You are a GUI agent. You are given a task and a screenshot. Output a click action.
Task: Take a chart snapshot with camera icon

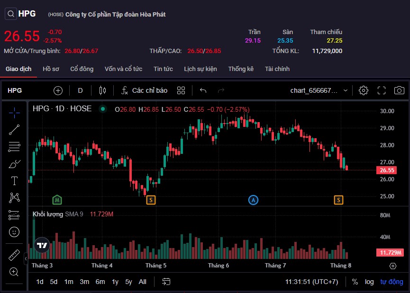coord(399,90)
